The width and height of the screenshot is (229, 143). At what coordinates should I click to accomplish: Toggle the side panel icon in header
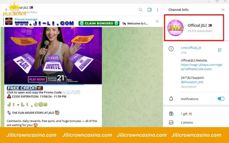pos(149,10)
